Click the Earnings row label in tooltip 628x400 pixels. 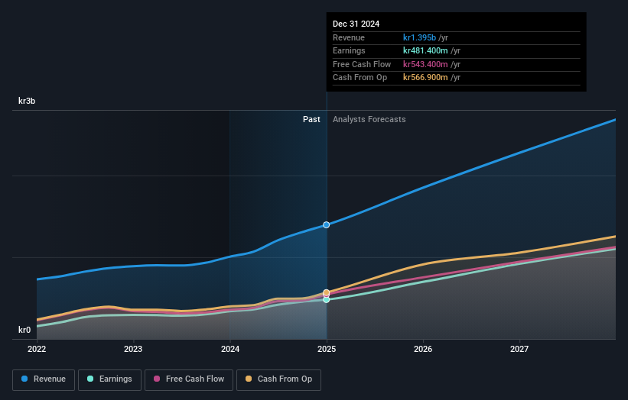[350, 50]
